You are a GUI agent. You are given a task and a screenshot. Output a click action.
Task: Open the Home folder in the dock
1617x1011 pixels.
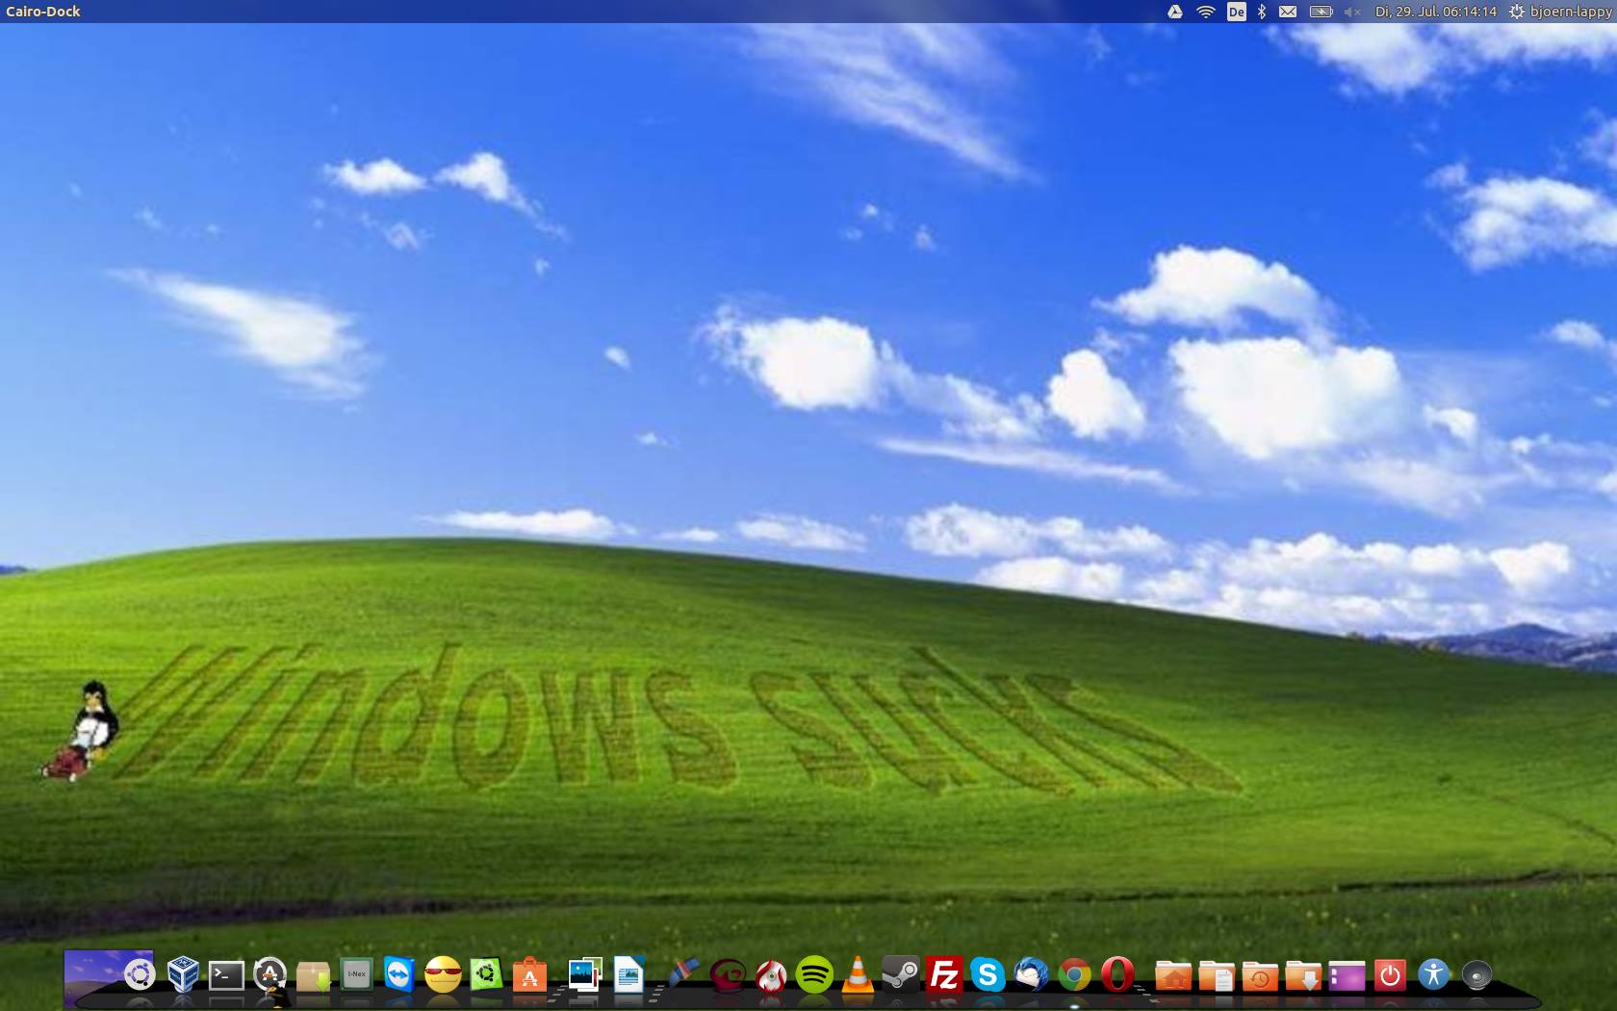(x=1173, y=976)
